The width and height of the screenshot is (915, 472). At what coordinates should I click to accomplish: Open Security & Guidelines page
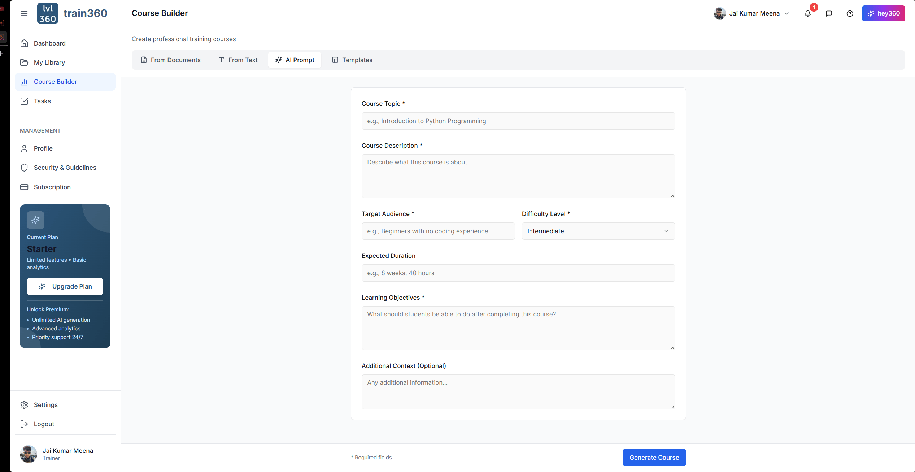click(65, 168)
